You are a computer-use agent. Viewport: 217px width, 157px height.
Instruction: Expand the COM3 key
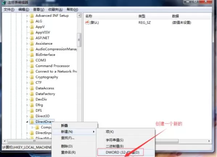coord(27,61)
